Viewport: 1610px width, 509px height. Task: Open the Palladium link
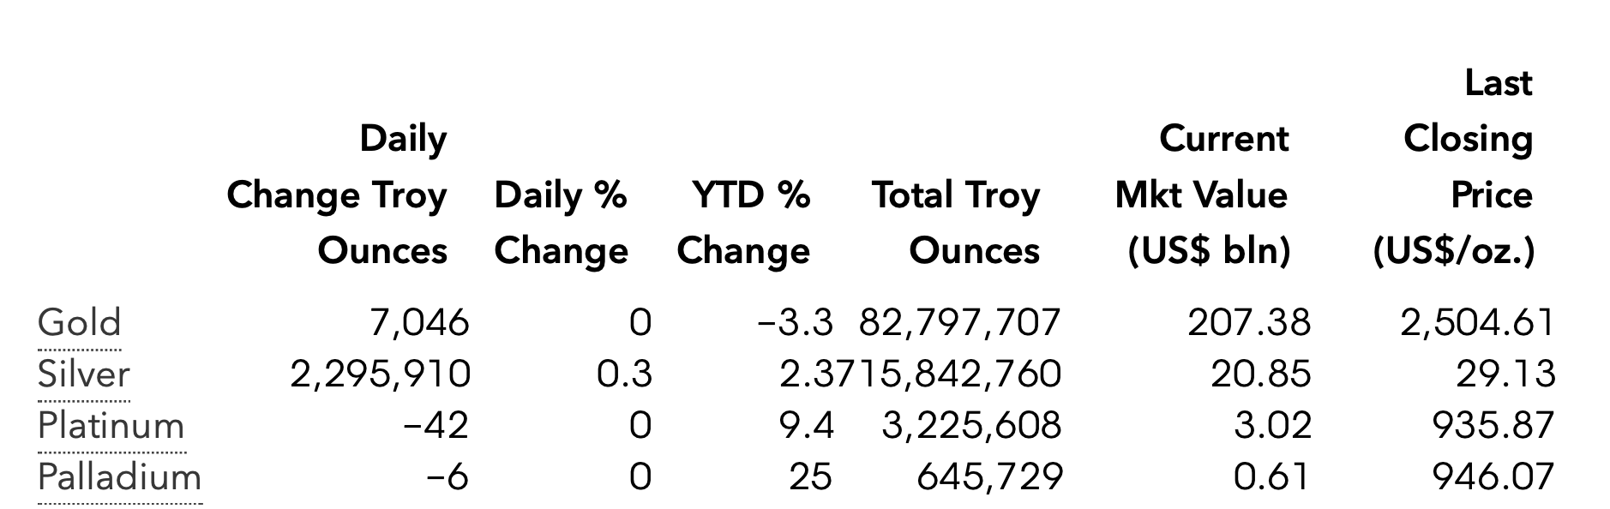[x=120, y=477]
